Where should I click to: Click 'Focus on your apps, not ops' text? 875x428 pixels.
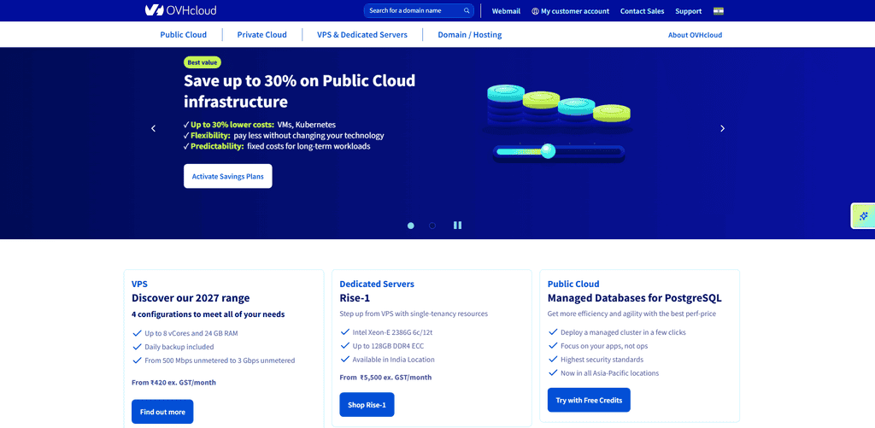click(604, 346)
